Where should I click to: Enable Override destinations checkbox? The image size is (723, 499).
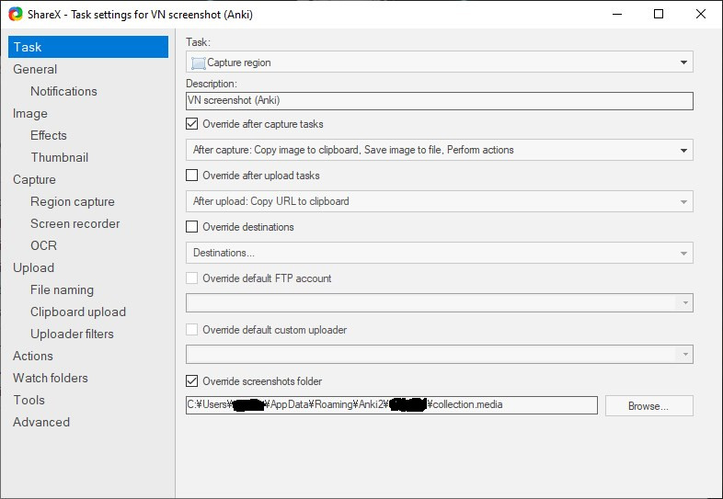point(191,227)
